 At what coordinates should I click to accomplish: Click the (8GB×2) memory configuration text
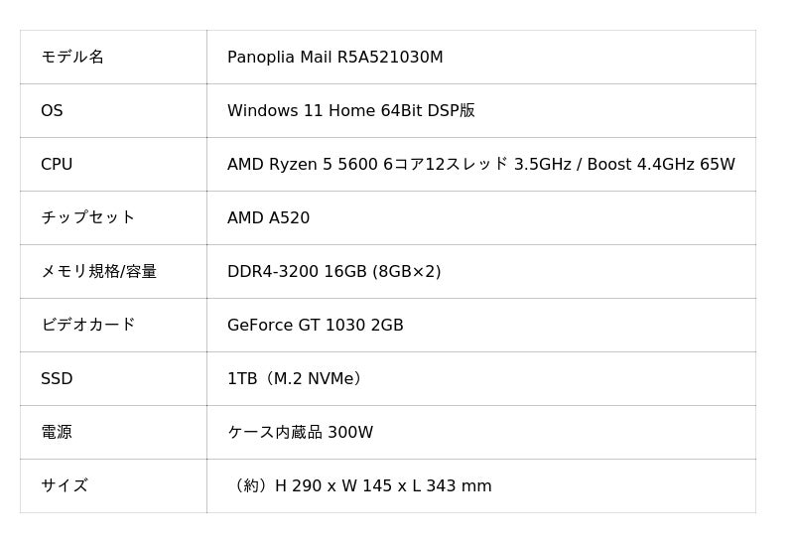[406, 272]
